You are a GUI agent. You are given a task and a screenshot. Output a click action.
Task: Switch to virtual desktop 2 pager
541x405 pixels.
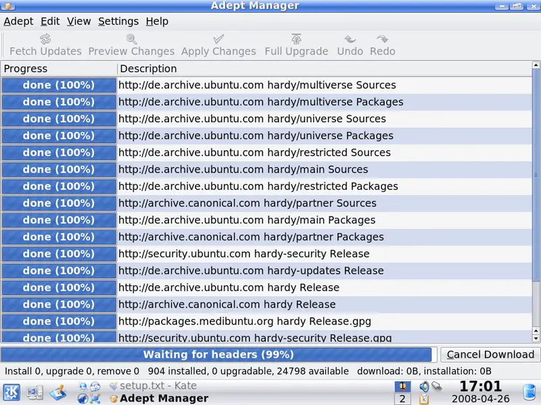click(402, 399)
